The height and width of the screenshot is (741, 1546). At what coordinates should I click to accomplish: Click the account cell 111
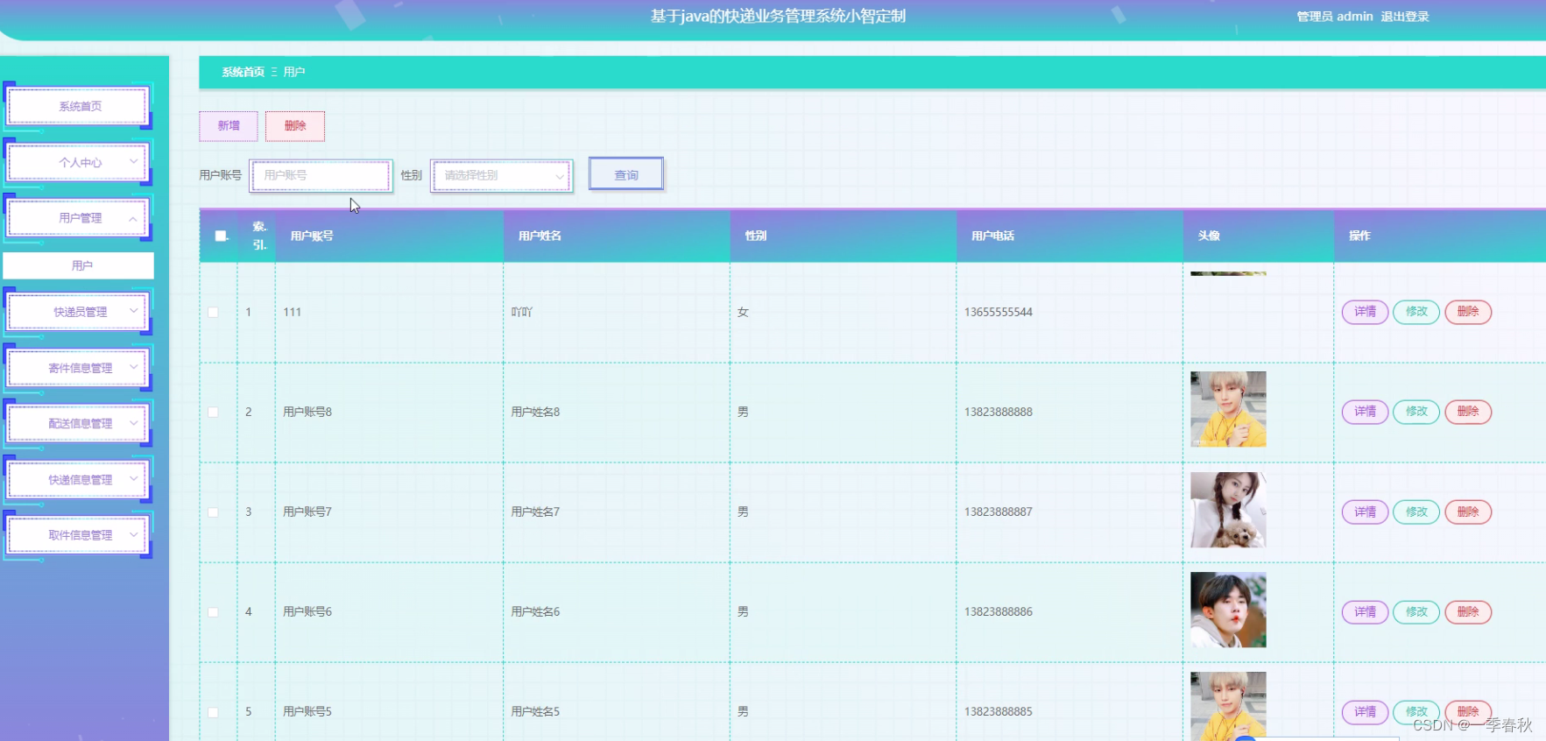[293, 312]
